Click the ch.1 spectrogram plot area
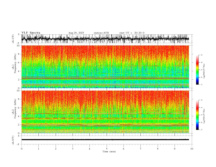216x167 pixels. point(105,67)
